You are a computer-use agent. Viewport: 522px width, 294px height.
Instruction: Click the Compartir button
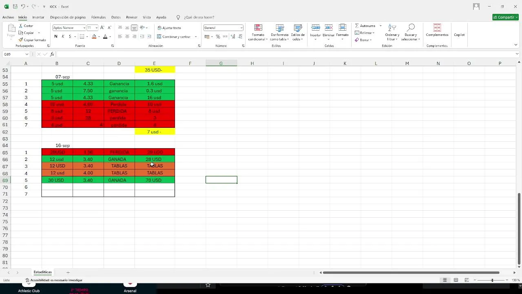505,17
